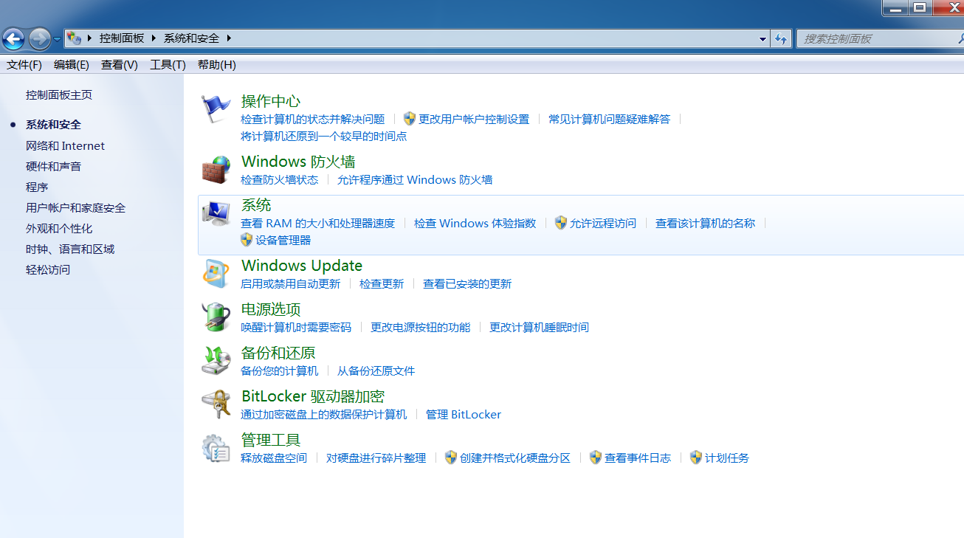Select 硬件和声音 in the sidebar
This screenshot has width=964, height=538.
(53, 167)
